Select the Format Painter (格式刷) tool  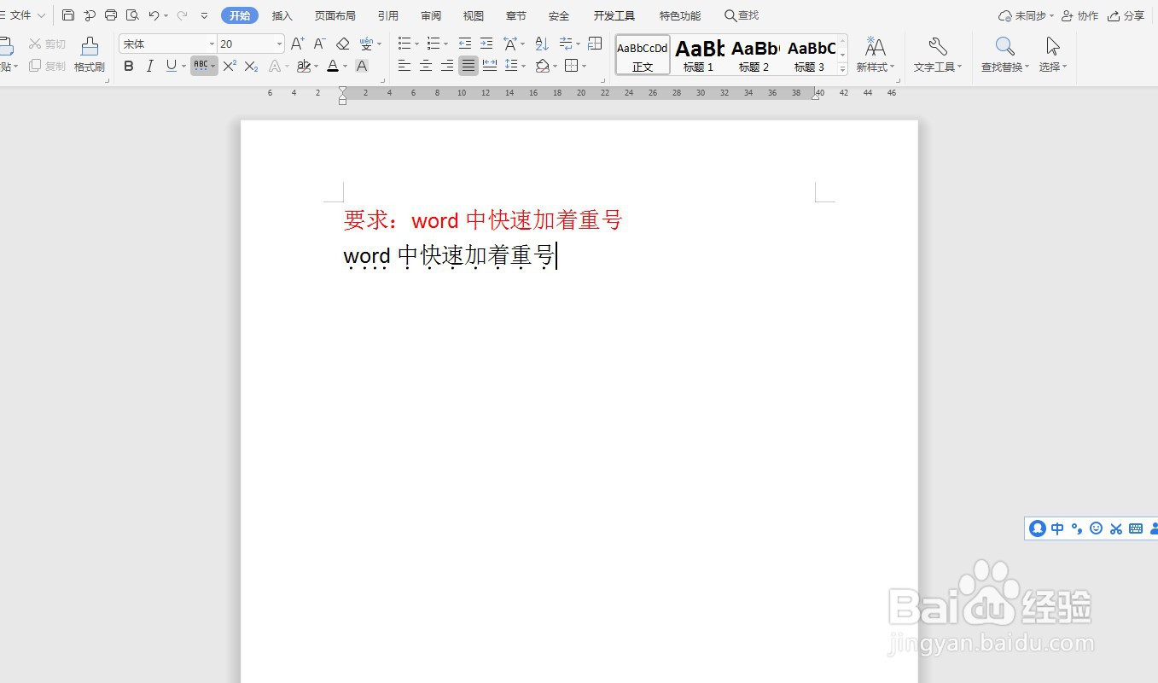coord(90,54)
